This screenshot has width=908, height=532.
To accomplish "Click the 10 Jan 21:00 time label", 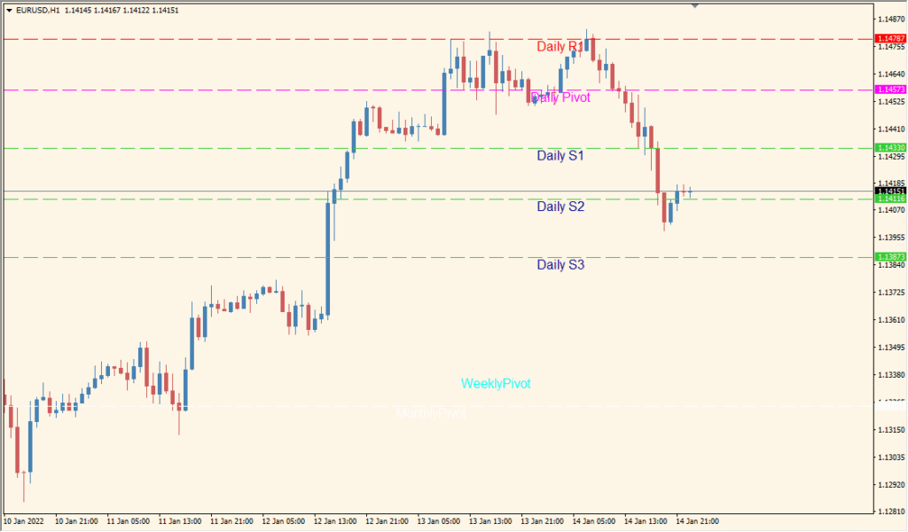I will (76, 521).
